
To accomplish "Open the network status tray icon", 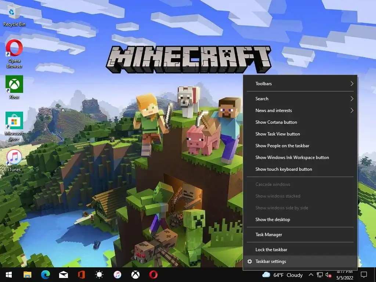I will [x=320, y=275].
